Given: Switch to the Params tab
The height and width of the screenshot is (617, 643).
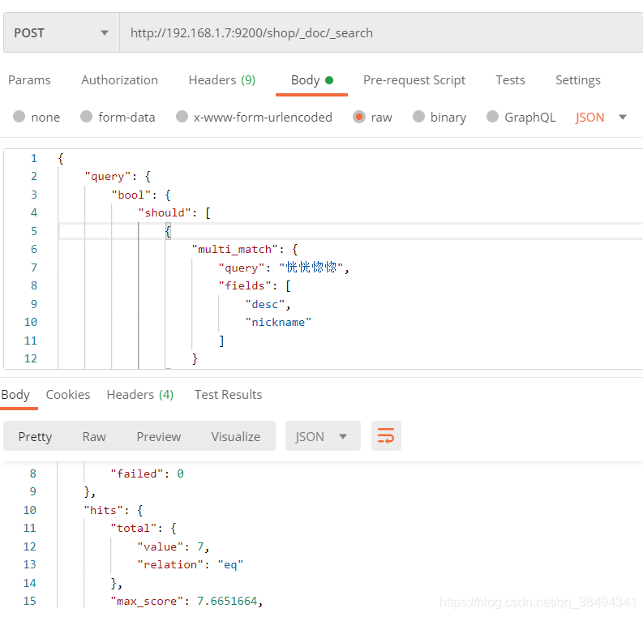Looking at the screenshot, I should (29, 80).
